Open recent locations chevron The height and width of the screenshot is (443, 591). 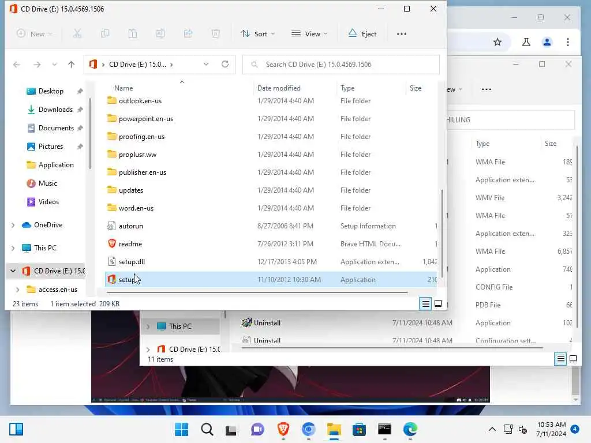click(x=55, y=65)
